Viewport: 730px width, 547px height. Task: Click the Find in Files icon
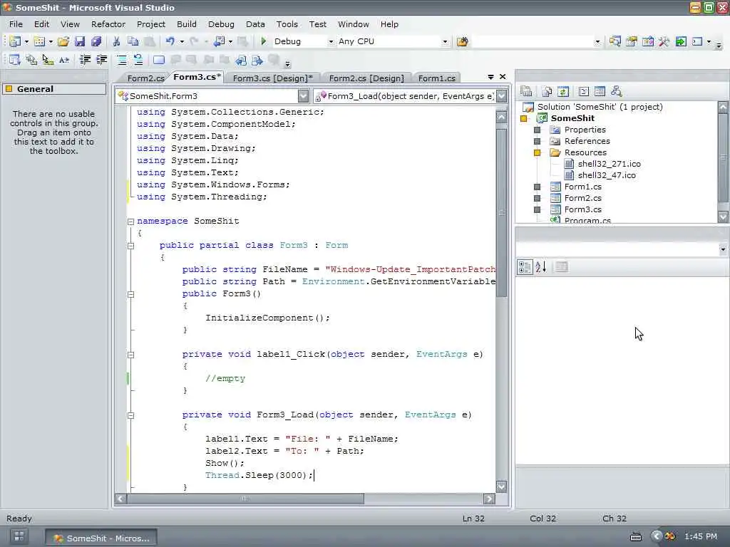(x=462, y=41)
